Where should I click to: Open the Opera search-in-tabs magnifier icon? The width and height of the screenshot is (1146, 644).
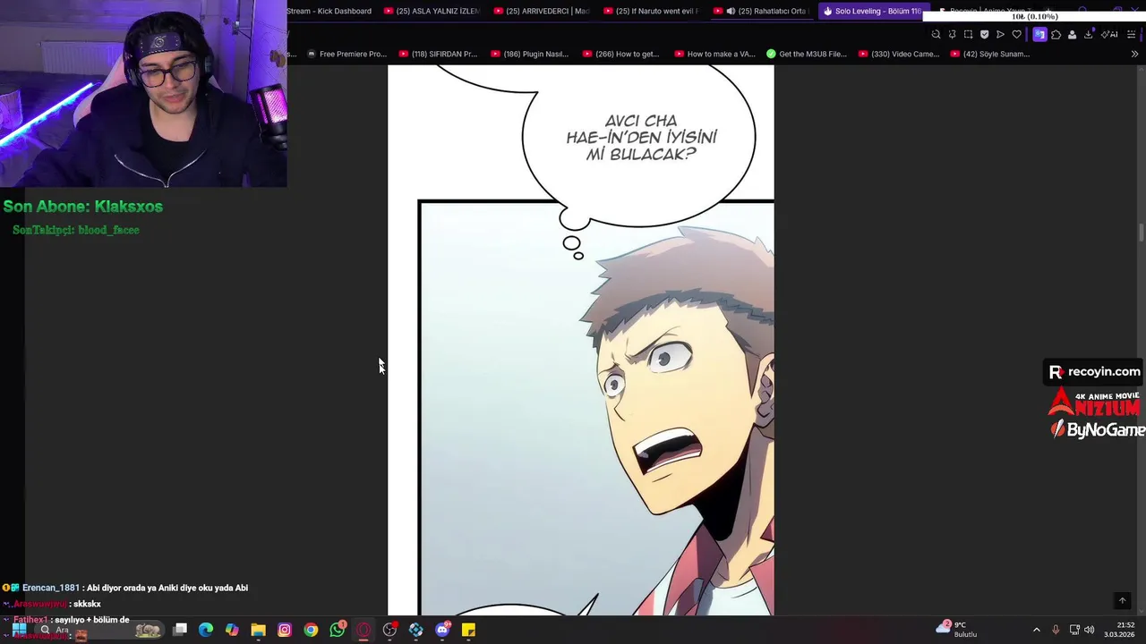point(936,34)
